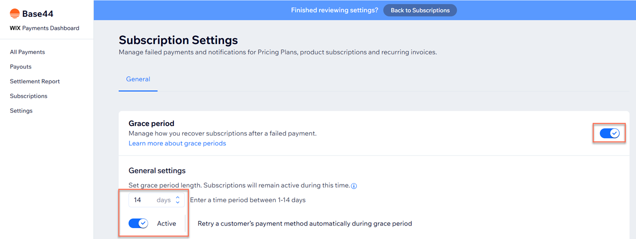Open Learn more about grace periods link
636x239 pixels.
(x=177, y=143)
